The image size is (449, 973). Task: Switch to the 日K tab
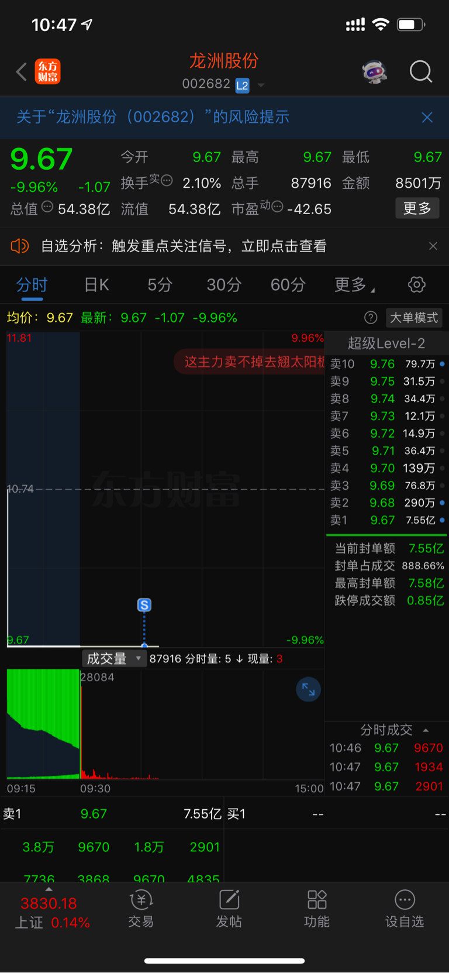(96, 285)
